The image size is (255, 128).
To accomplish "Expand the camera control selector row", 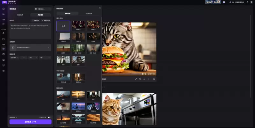I will [x=30, y=47].
